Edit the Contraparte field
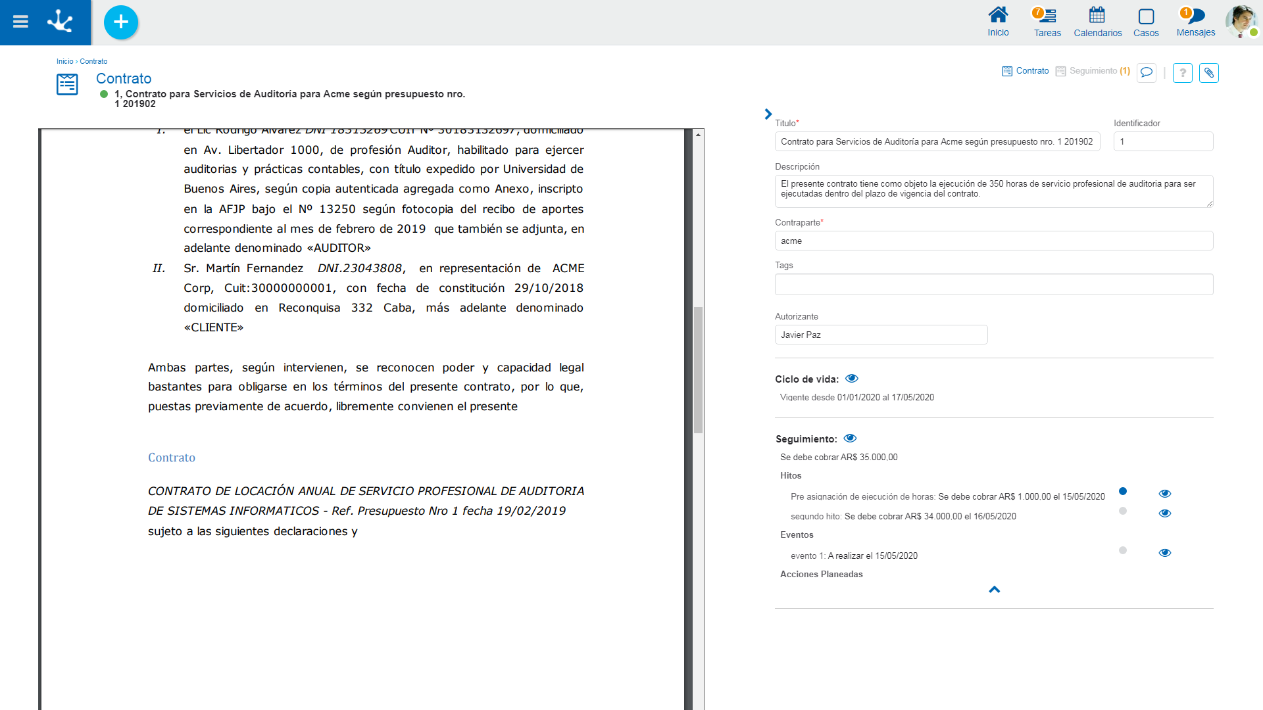Screen dimensions: 1263x710 (994, 241)
